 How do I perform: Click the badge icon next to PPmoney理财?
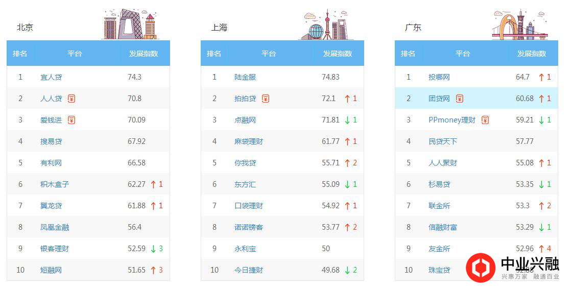coord(485,120)
